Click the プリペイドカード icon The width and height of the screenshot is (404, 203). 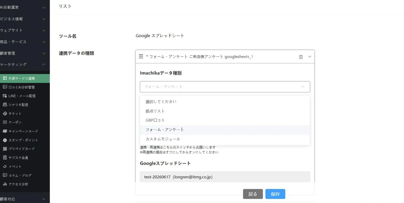coord(5,148)
